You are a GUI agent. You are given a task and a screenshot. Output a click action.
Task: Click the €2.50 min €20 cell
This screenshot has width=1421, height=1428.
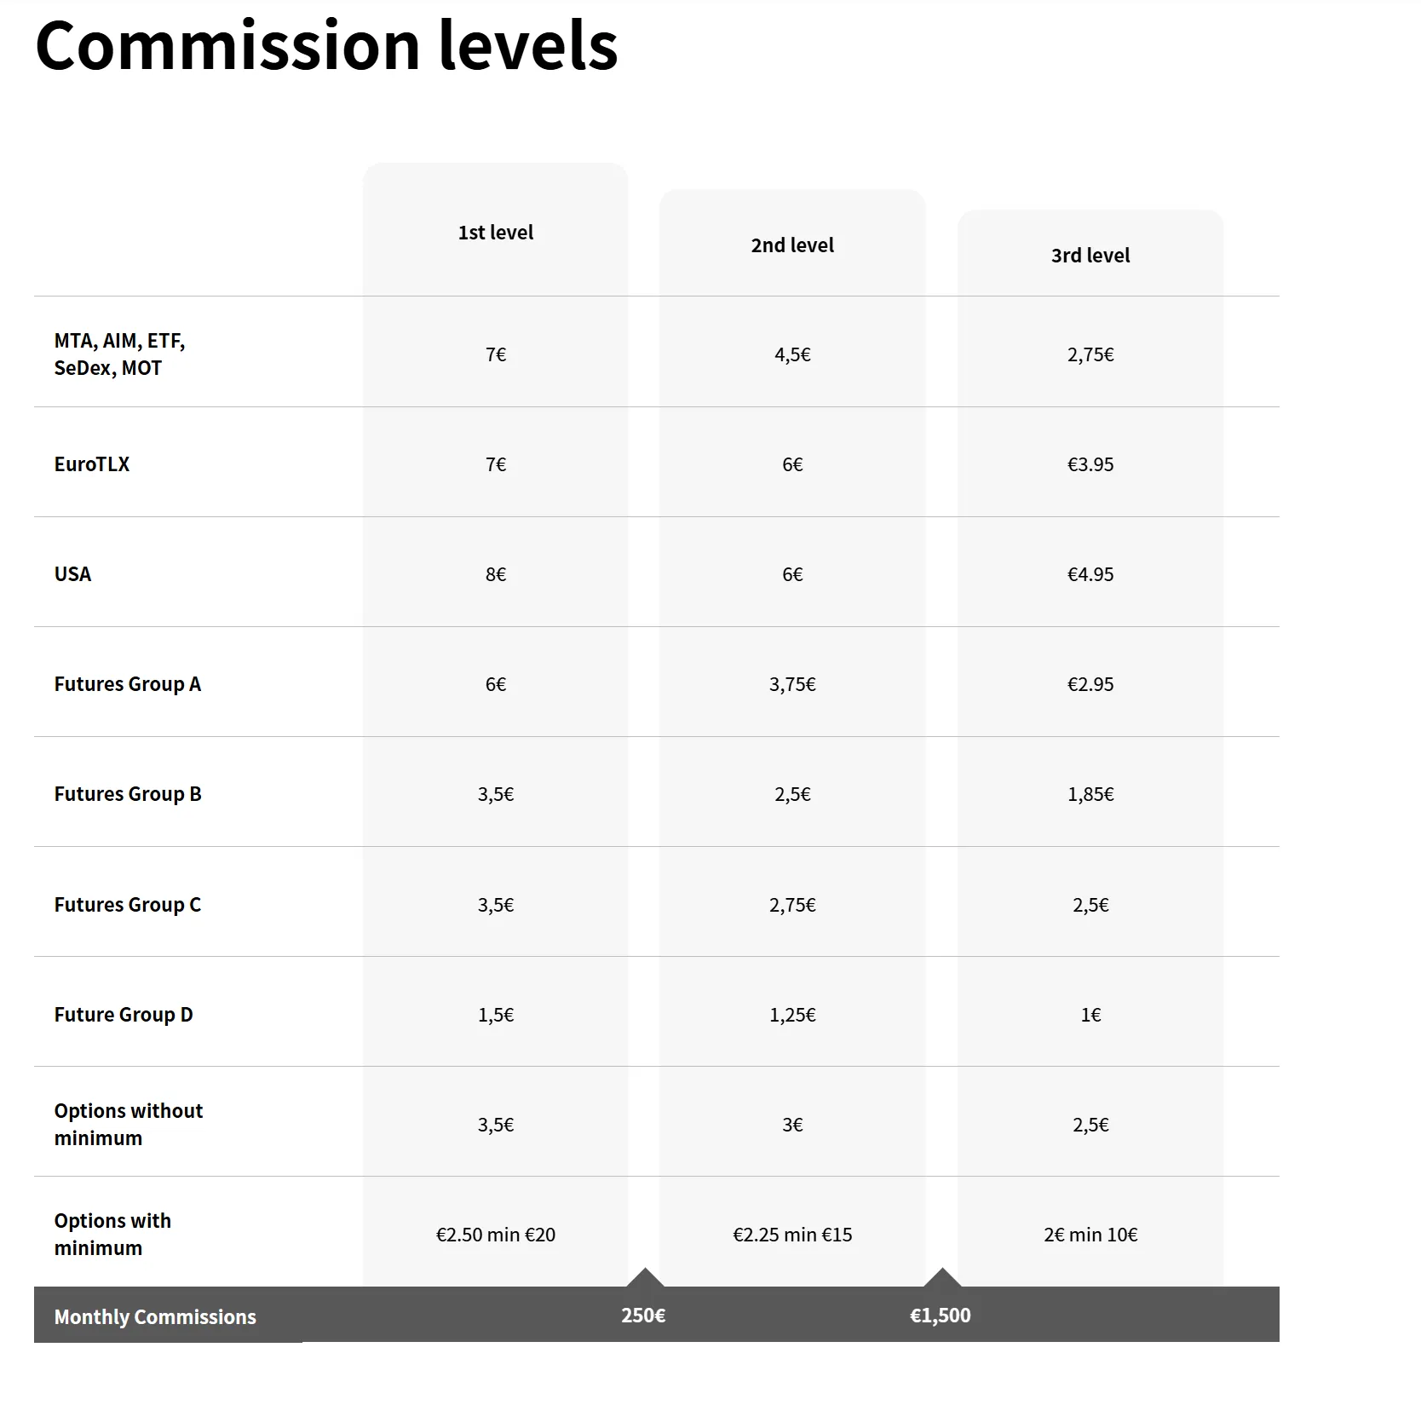(496, 1235)
